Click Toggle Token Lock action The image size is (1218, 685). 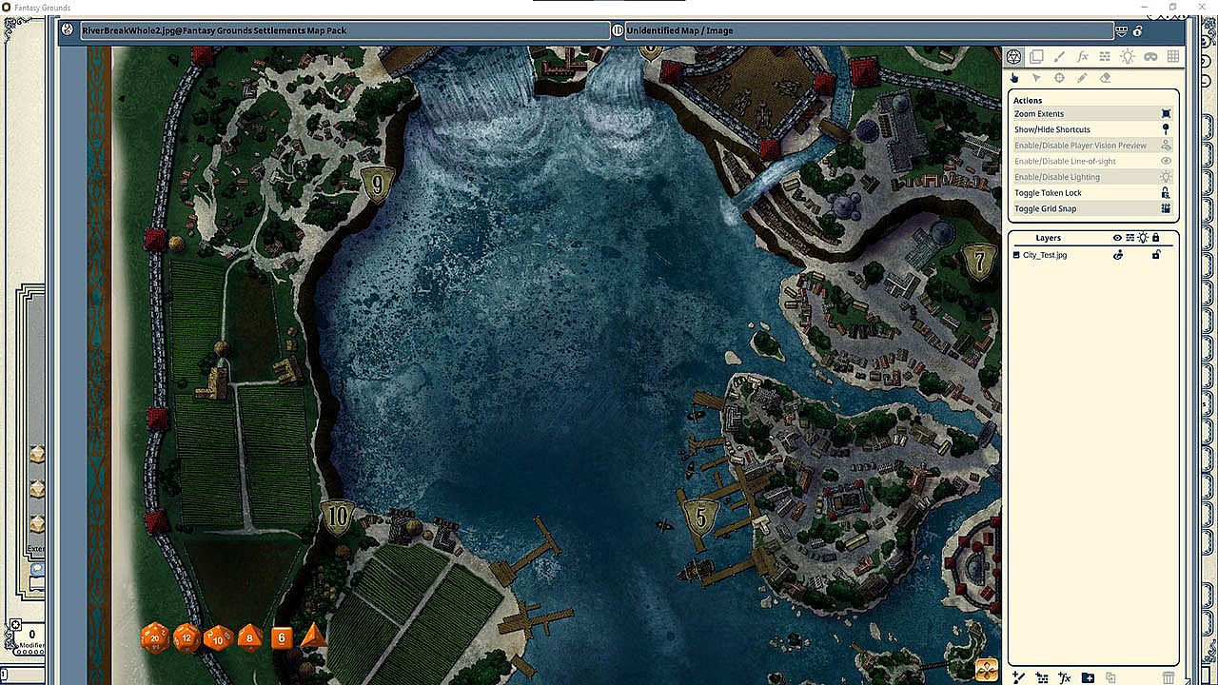pos(1092,193)
